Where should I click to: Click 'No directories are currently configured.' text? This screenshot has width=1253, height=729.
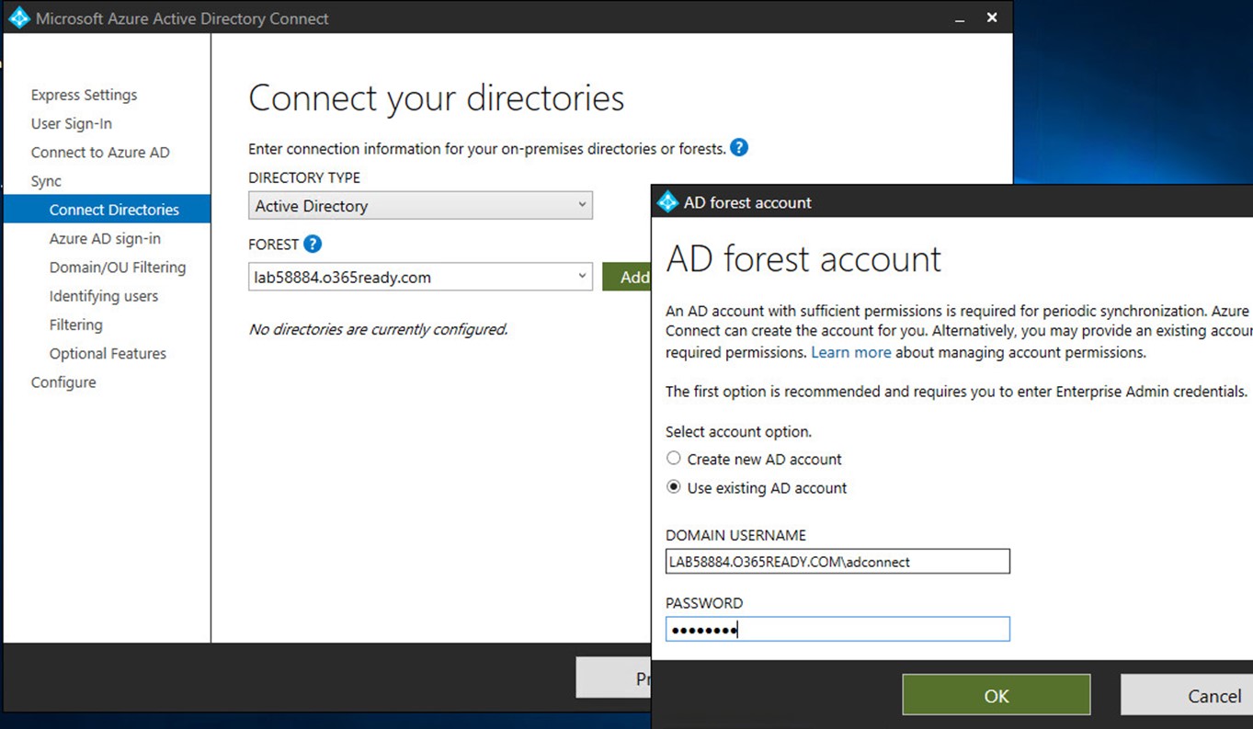click(378, 329)
